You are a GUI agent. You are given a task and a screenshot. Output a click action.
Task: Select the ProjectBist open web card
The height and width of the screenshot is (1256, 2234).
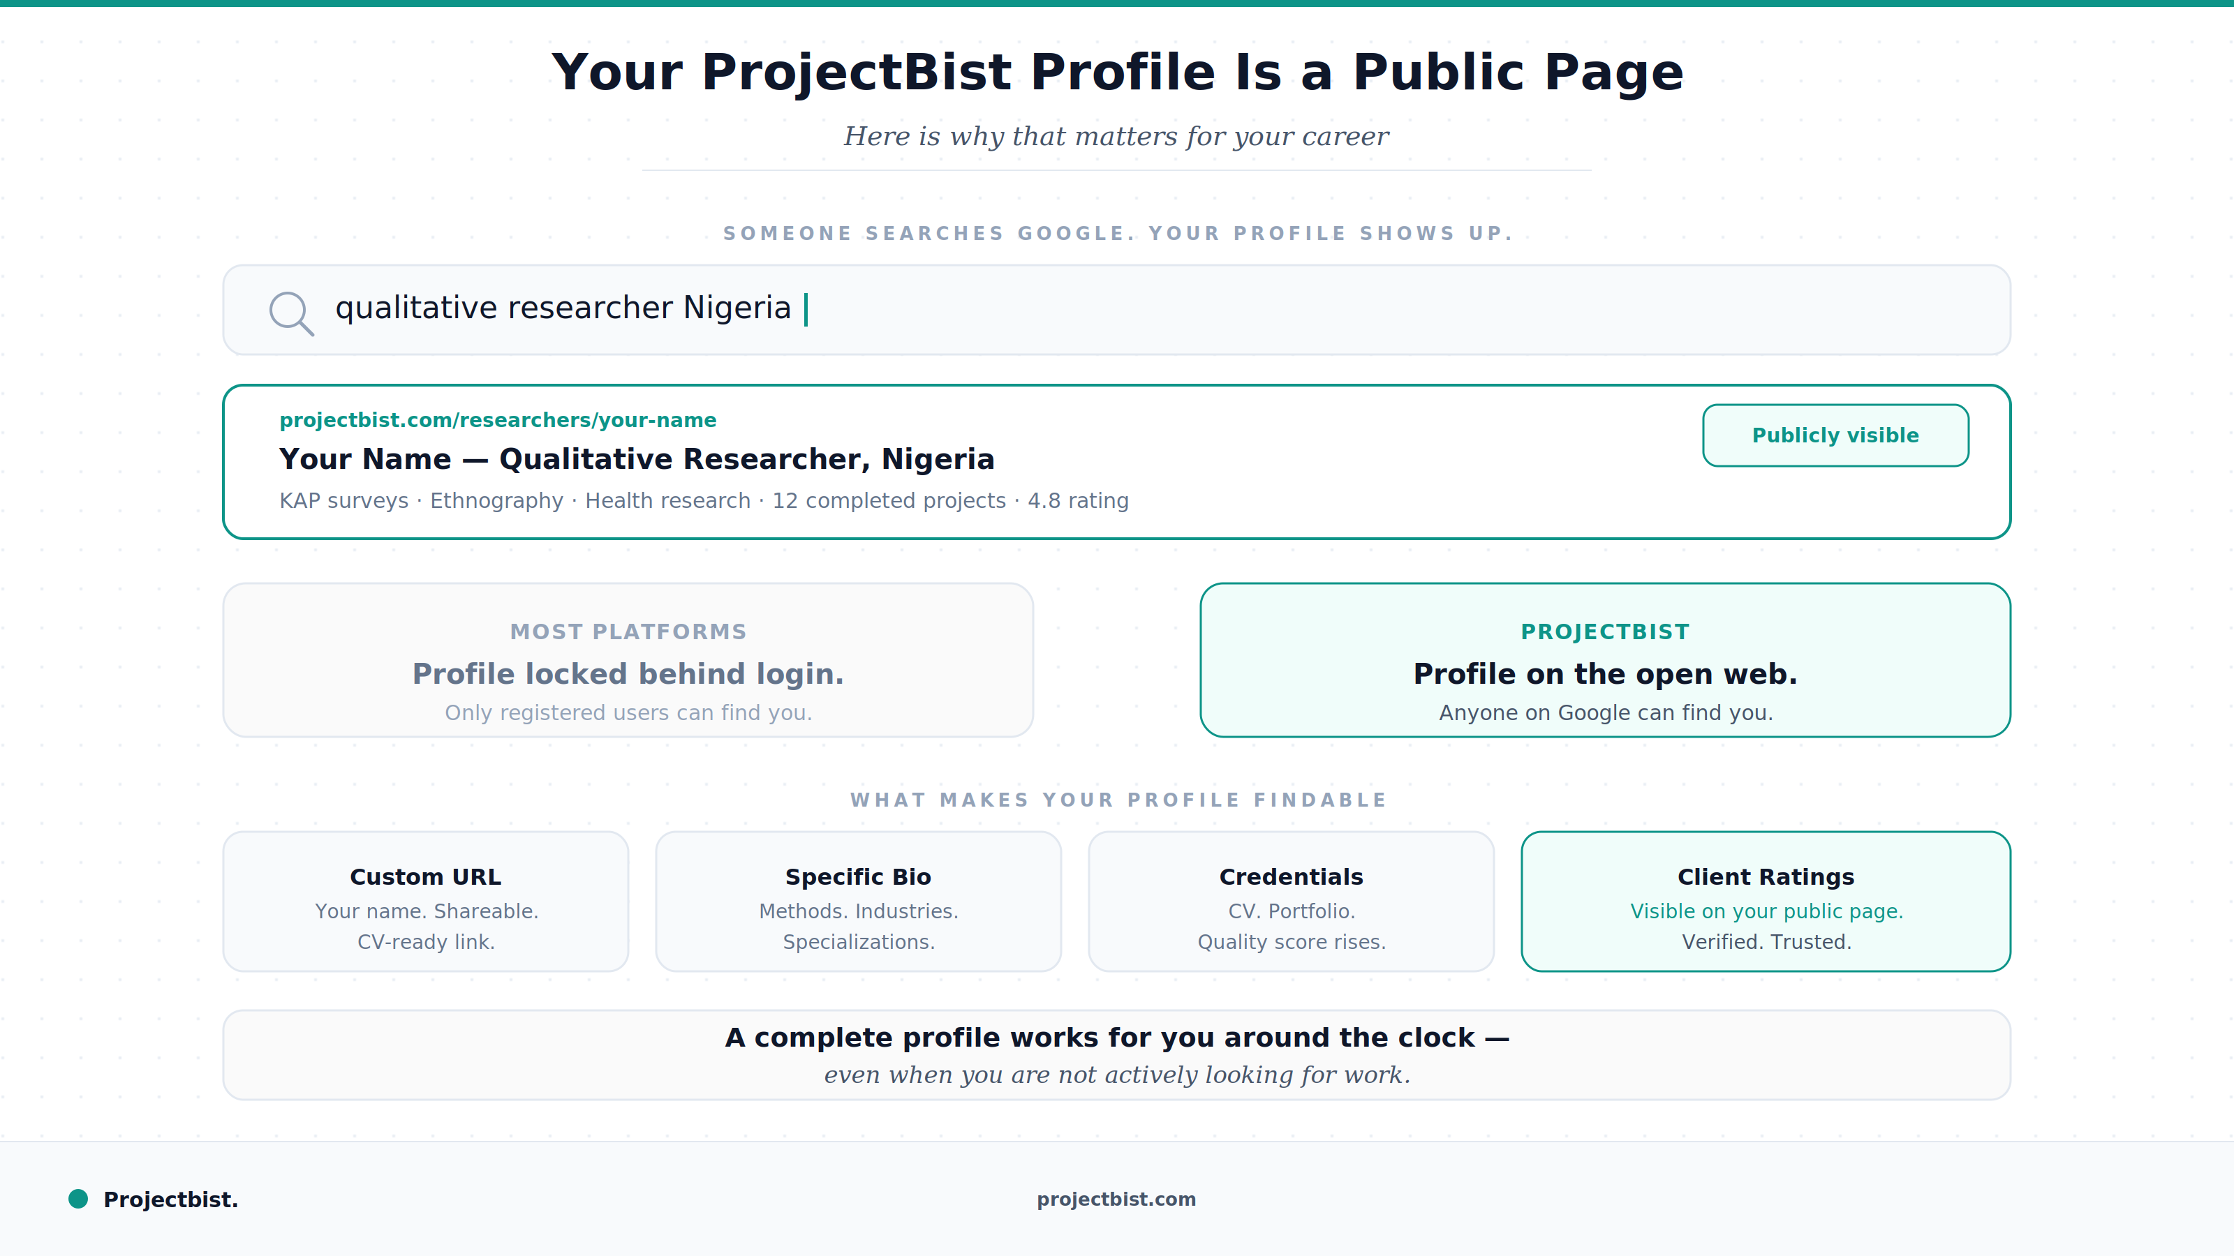point(1604,661)
